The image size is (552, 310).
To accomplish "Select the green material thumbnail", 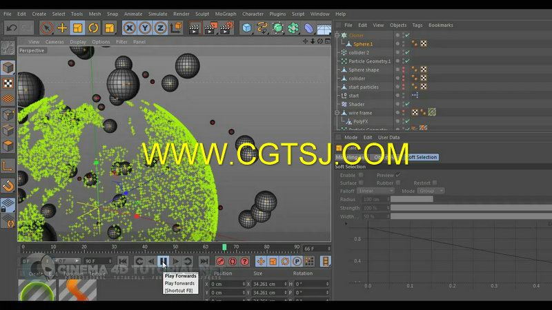I will point(37,290).
